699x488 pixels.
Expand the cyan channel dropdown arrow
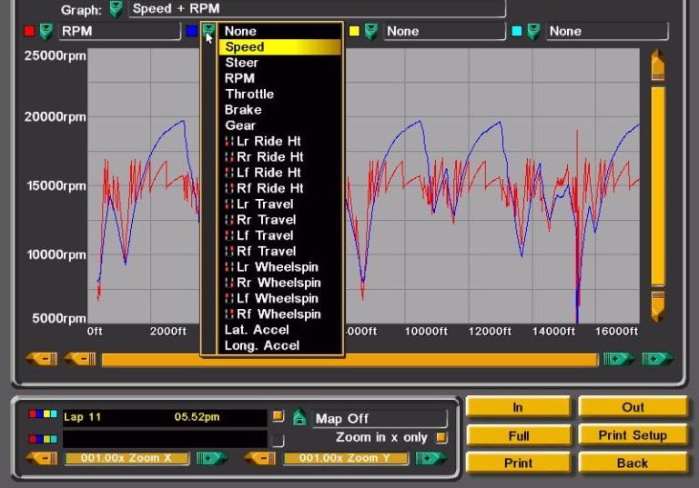(x=532, y=32)
